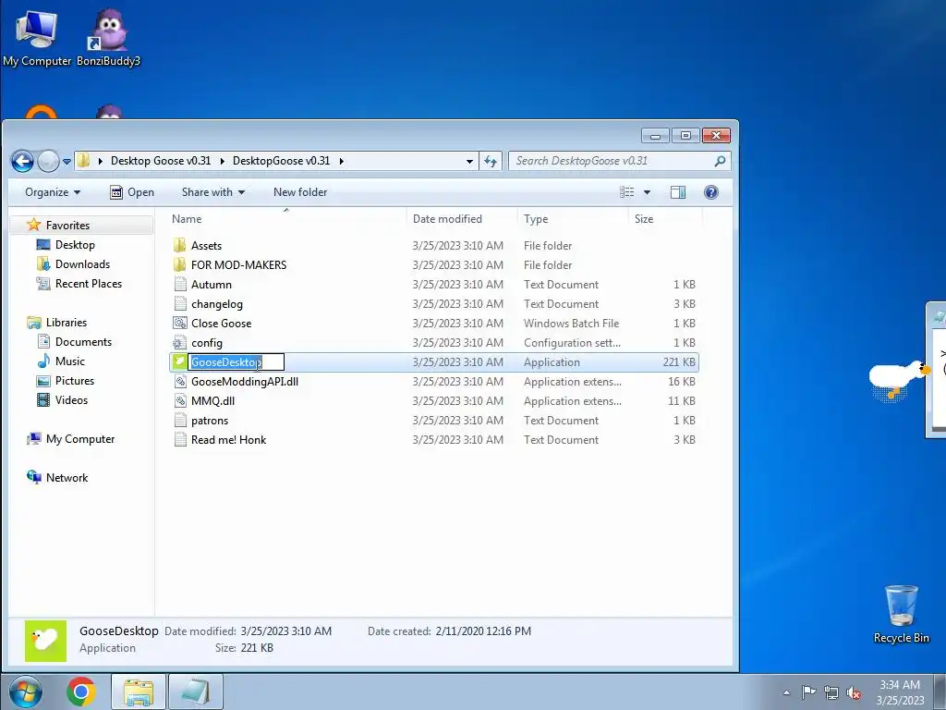
Task: Open the recent pages dropdown arrow
Action: point(67,161)
